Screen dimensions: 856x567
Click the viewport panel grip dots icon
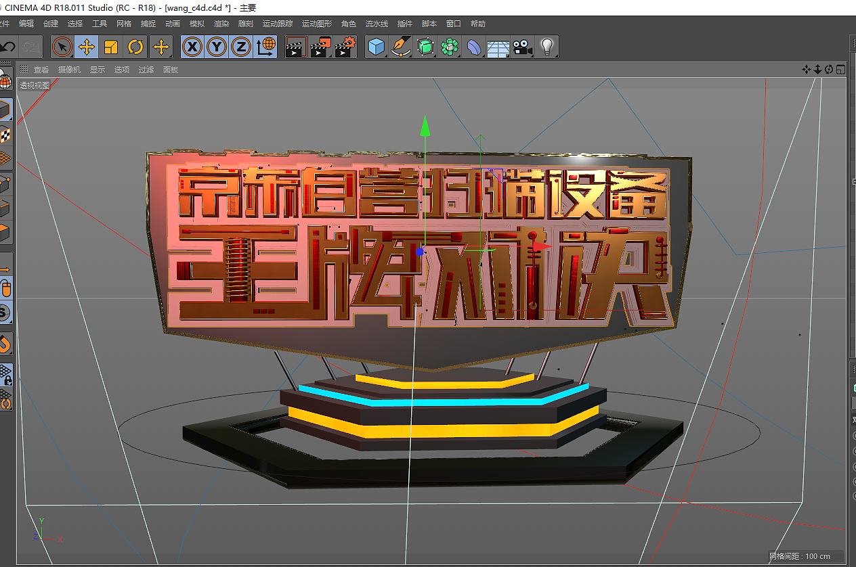pyautogui.click(x=24, y=69)
